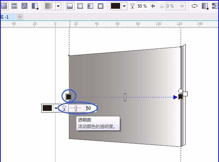Click the floating transparency value field 50
This screenshot has height=162, width=219.
pos(91,108)
